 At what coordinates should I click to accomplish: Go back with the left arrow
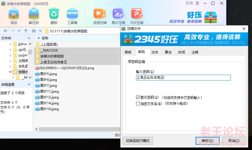point(6,31)
